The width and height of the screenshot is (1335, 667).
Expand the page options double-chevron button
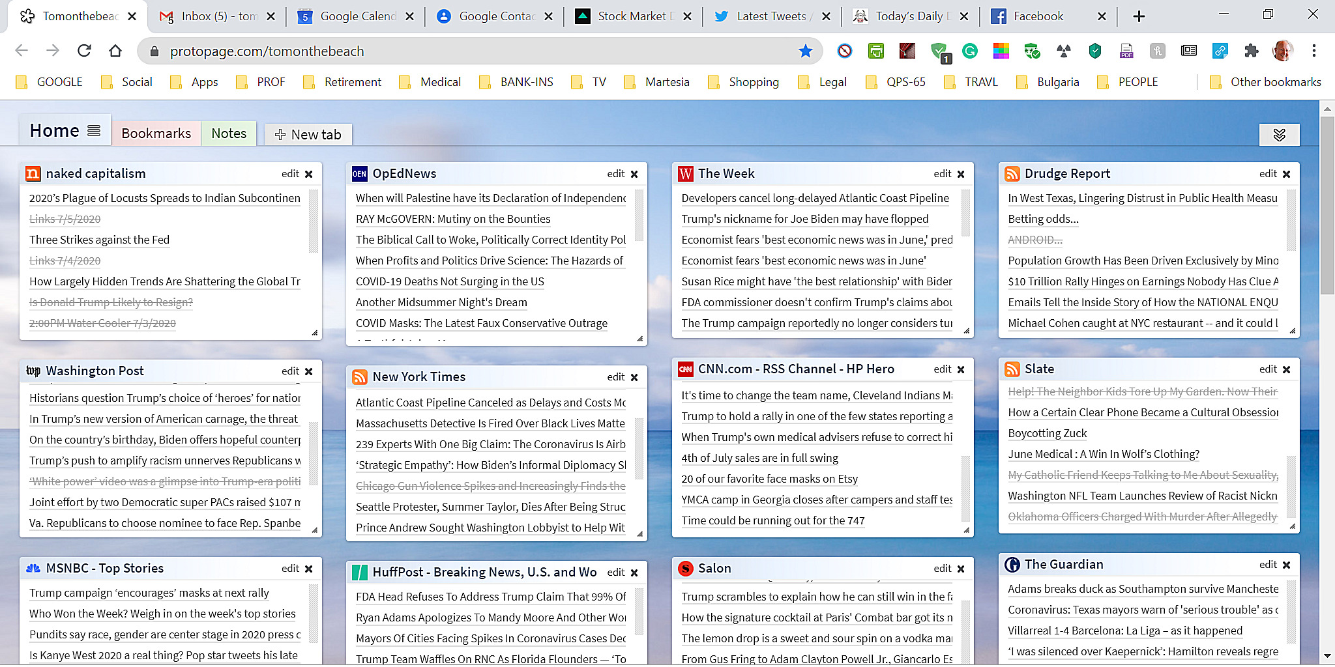click(x=1280, y=135)
